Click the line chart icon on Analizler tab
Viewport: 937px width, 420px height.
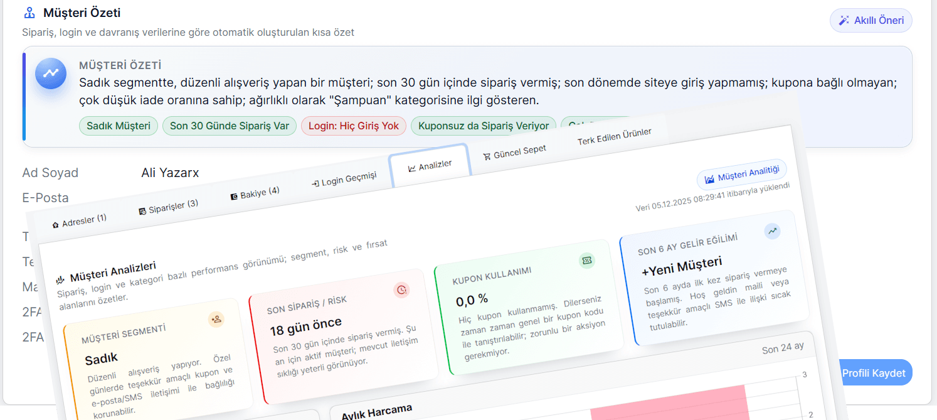click(412, 168)
